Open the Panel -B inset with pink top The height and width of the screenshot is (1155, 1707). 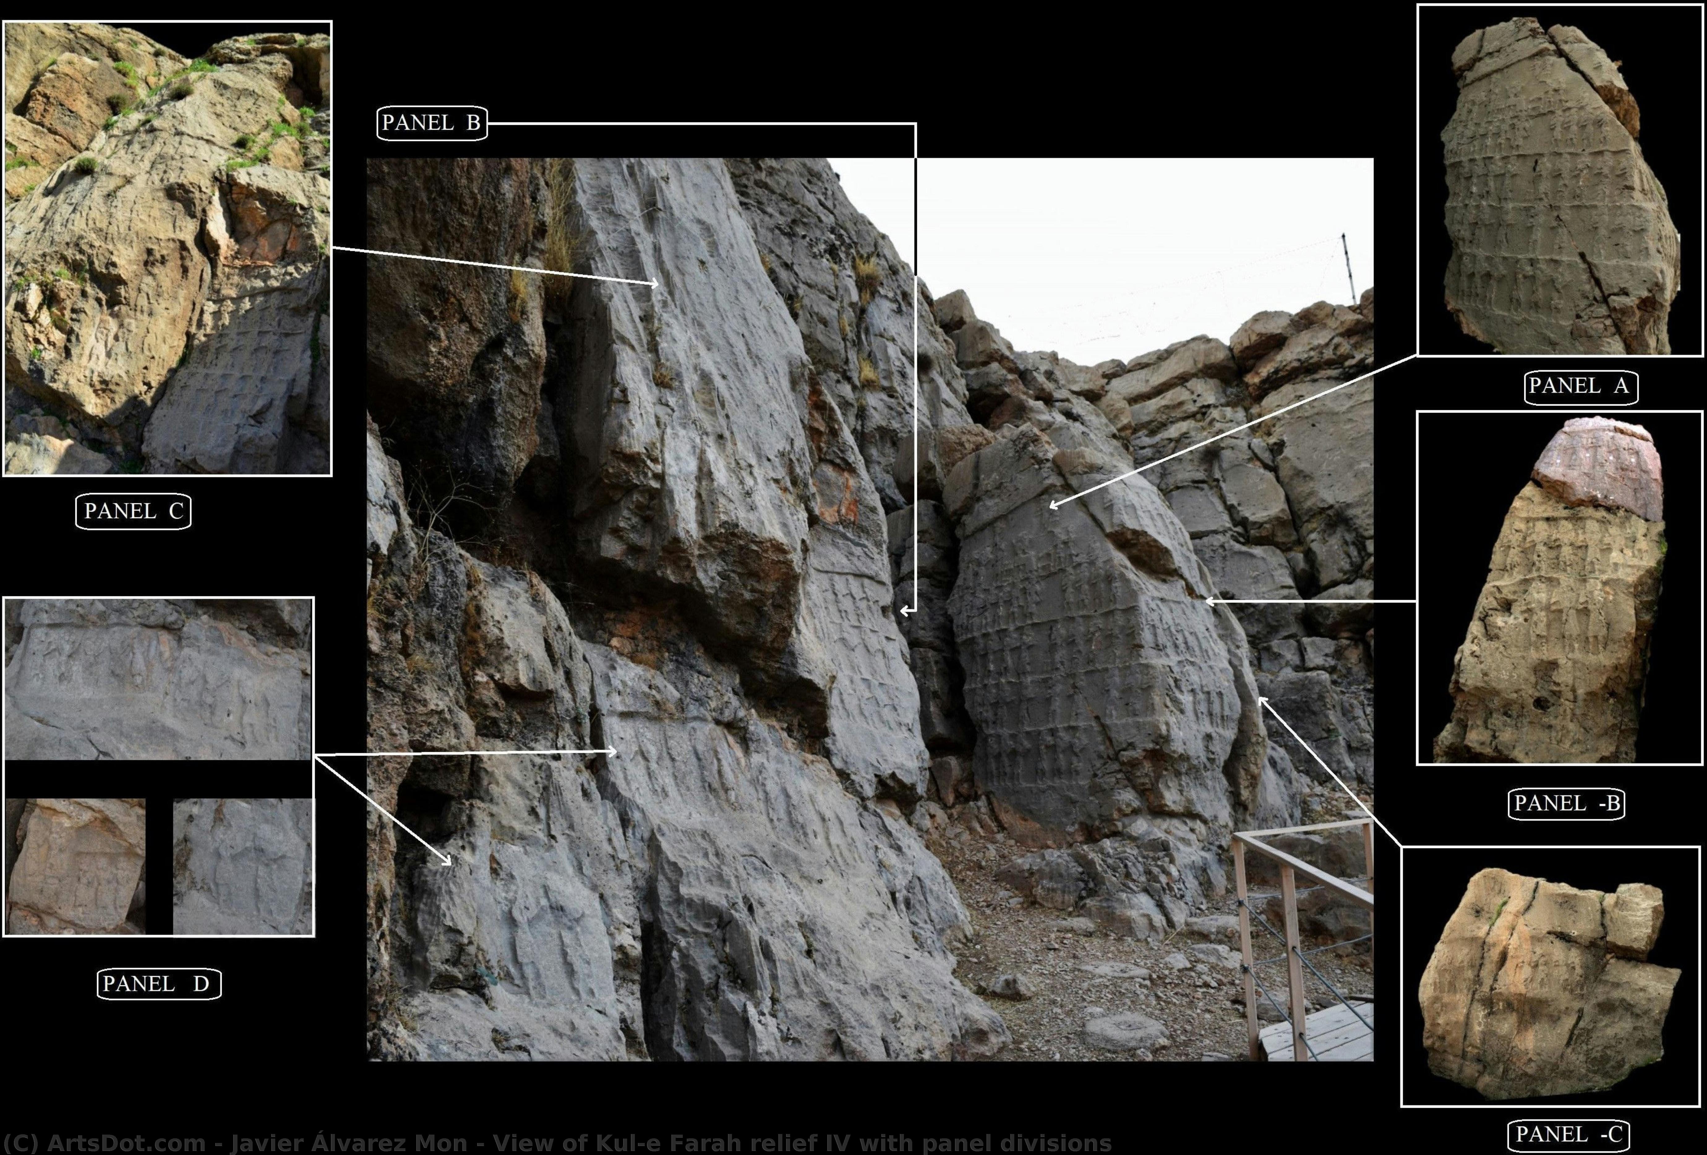1559,588
